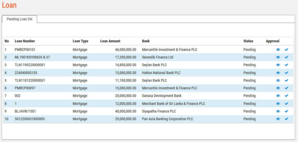298x142 pixels.
Task: Approve loan TLN1181220000001
Action: click(x=286, y=80)
